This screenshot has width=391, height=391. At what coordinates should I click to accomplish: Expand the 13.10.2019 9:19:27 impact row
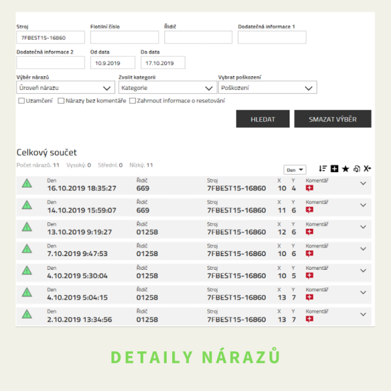[363, 227]
